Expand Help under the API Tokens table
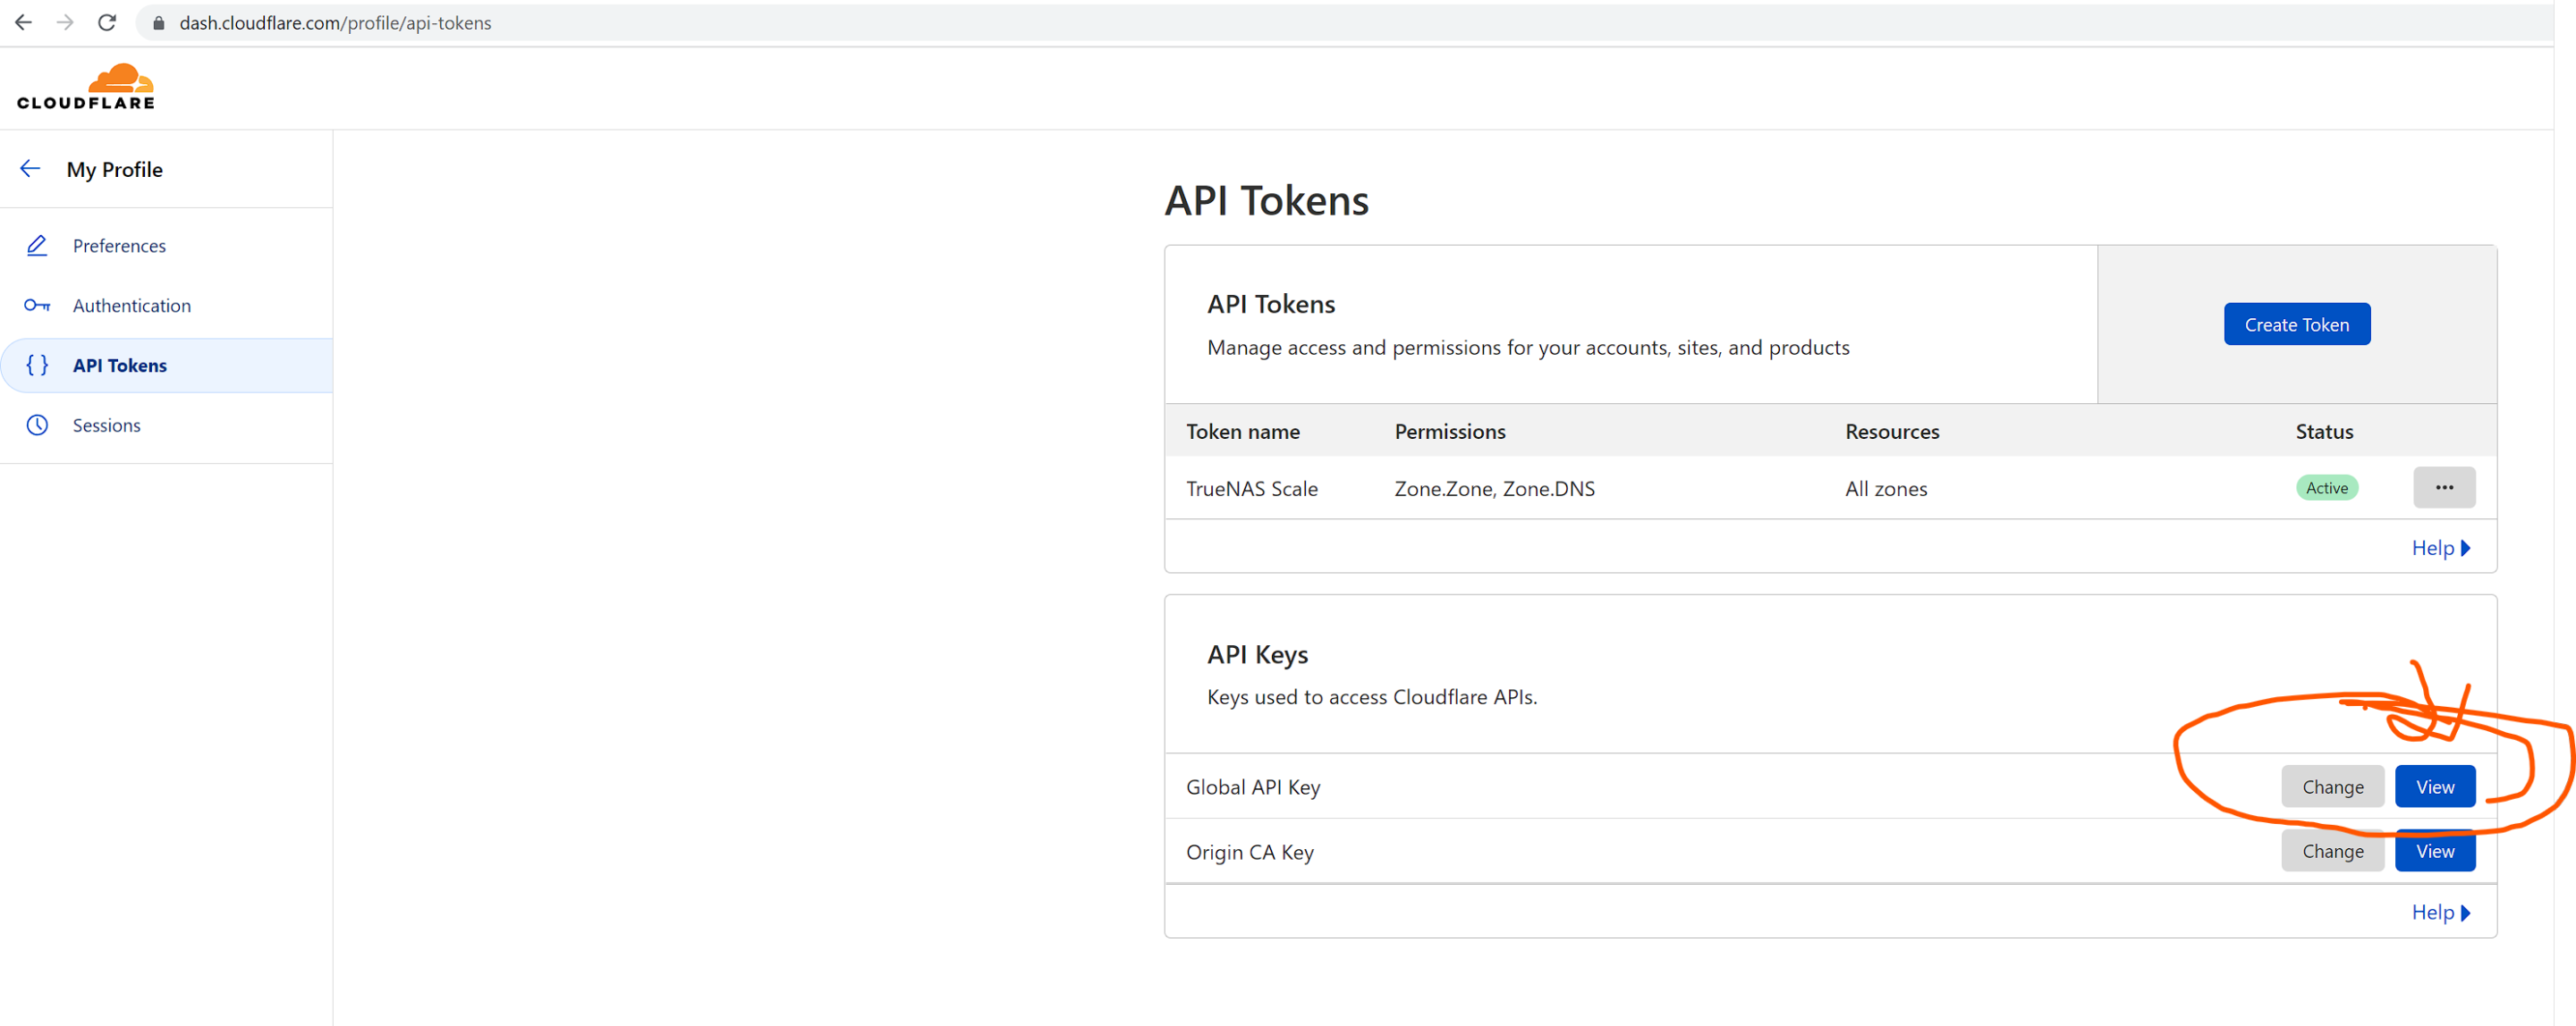2576x1026 pixels. [x=2440, y=549]
